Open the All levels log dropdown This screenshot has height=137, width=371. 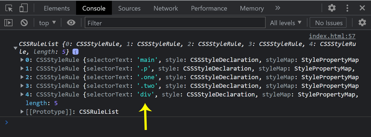point(286,23)
